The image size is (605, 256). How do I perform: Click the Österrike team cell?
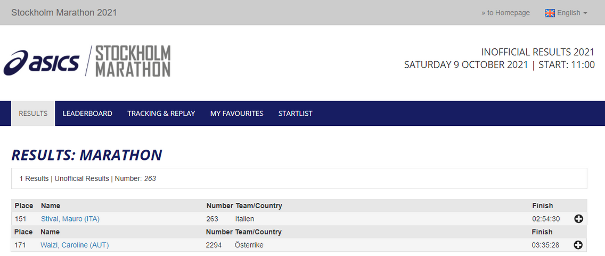249,245
